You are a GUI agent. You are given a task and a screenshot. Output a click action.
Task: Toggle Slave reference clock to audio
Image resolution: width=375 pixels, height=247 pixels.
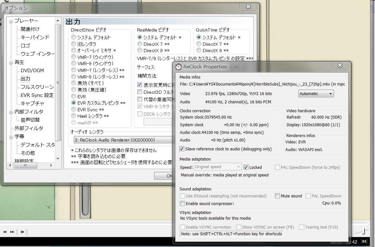pos(182,149)
